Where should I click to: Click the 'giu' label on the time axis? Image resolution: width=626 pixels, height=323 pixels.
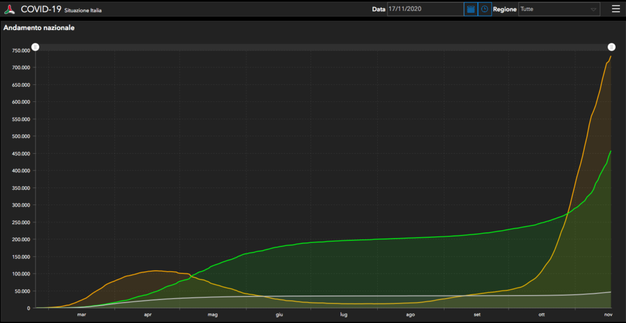tap(279, 315)
